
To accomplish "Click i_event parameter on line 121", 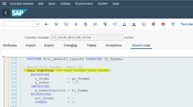I will coord(42,82).
